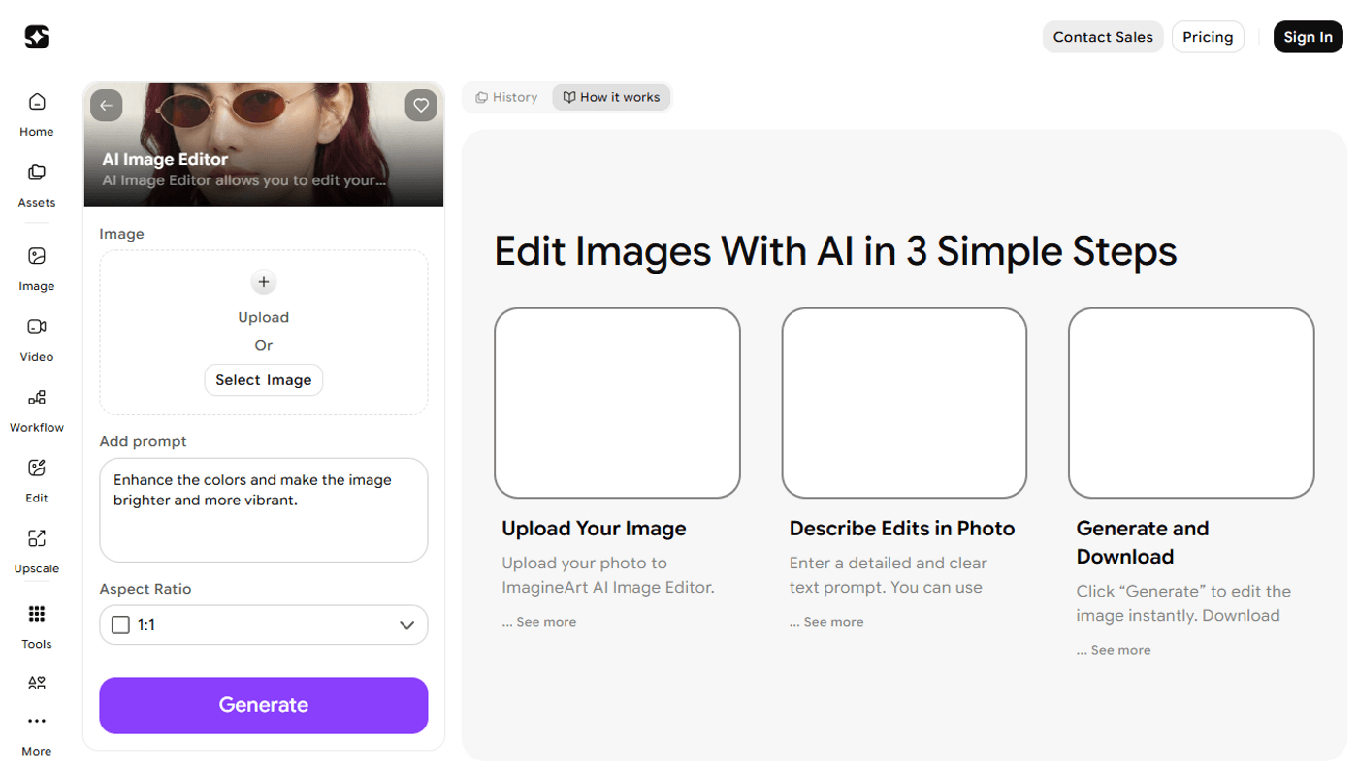Open the Tools grid icon
Image resolution: width=1358 pixels, height=775 pixels.
tap(37, 615)
